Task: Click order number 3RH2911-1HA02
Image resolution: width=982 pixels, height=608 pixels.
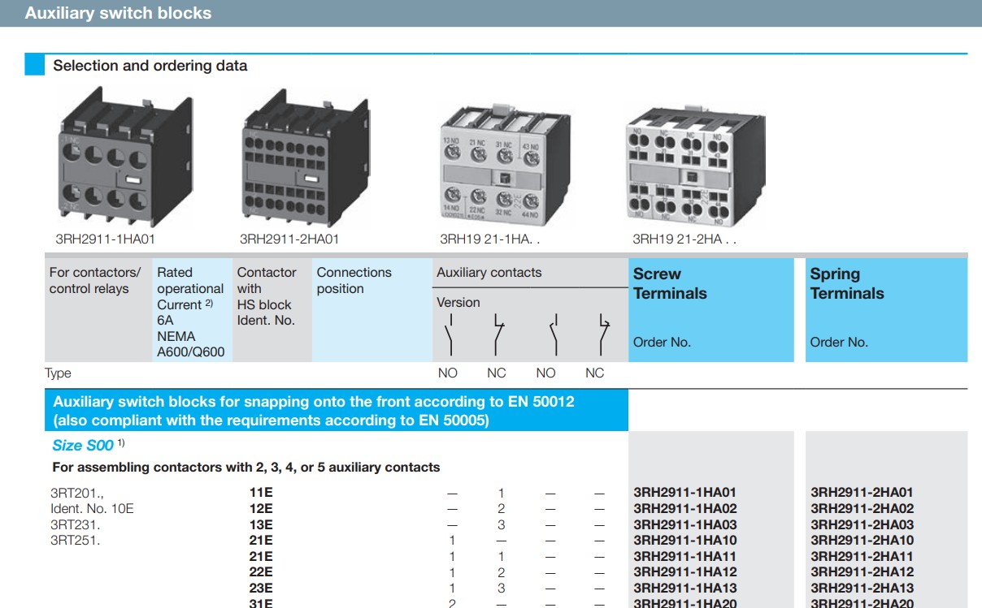Action: 684,509
